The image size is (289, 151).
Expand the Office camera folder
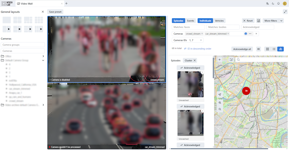[43, 56]
